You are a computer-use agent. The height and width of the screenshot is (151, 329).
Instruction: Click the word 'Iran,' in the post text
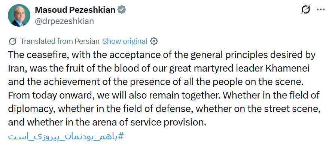17,68
